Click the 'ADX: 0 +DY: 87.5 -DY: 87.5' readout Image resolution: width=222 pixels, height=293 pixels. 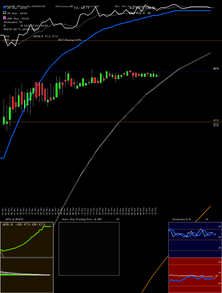point(24,225)
